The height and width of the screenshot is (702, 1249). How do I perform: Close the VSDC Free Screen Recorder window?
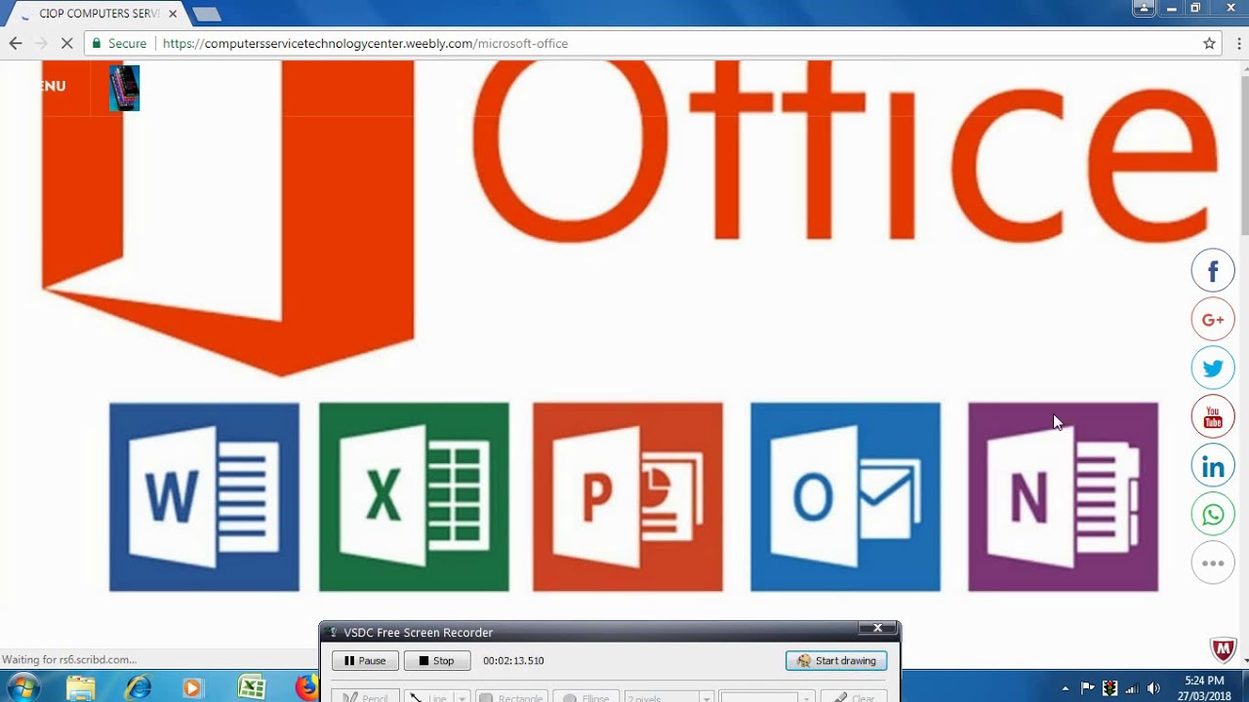[x=877, y=628]
